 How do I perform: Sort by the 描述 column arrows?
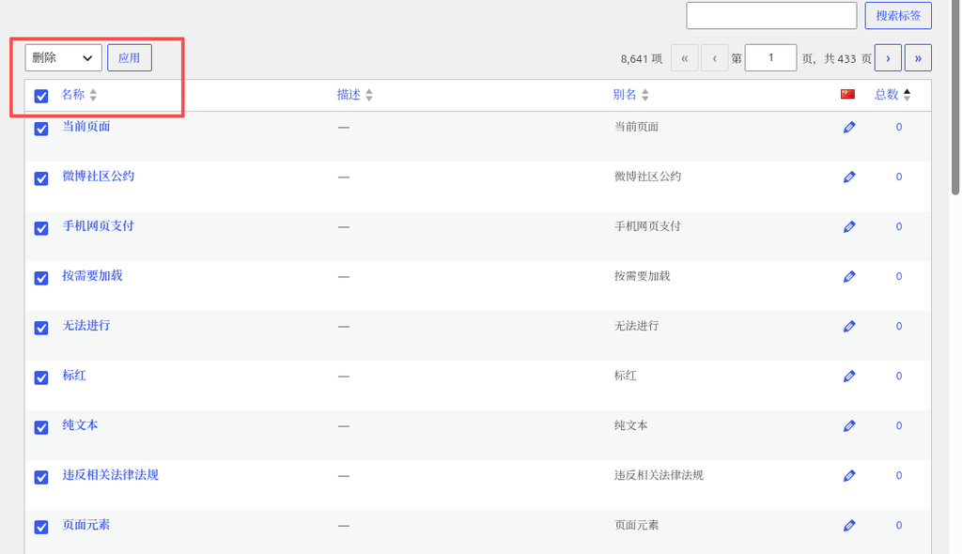click(x=368, y=95)
